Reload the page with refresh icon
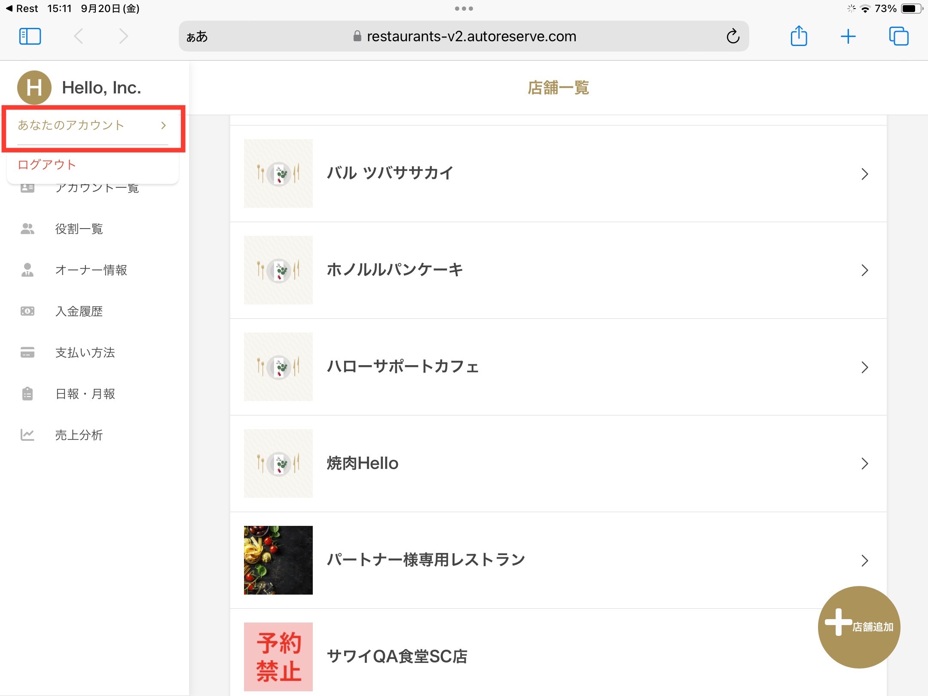928x696 pixels. (x=733, y=37)
